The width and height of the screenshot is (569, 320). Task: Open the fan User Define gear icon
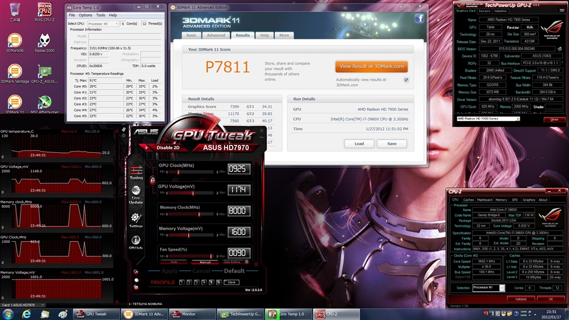coord(247,262)
